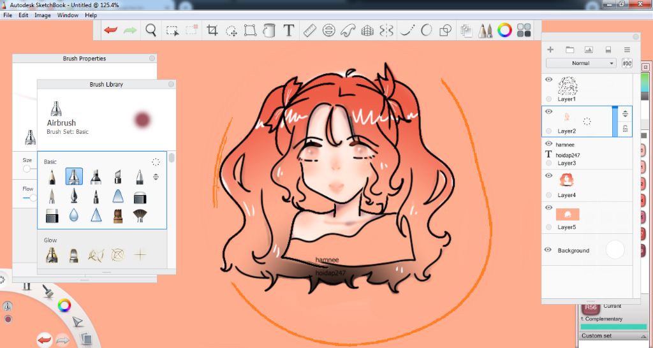Open the Edit menu

tap(24, 15)
